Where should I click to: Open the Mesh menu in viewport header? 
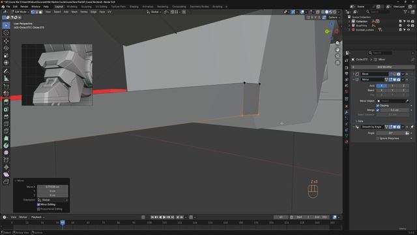(74, 12)
